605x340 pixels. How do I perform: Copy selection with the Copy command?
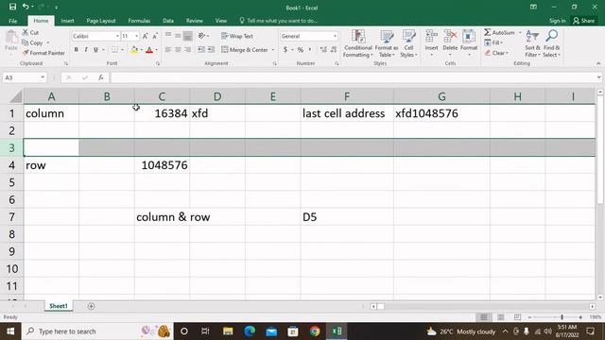coord(32,42)
